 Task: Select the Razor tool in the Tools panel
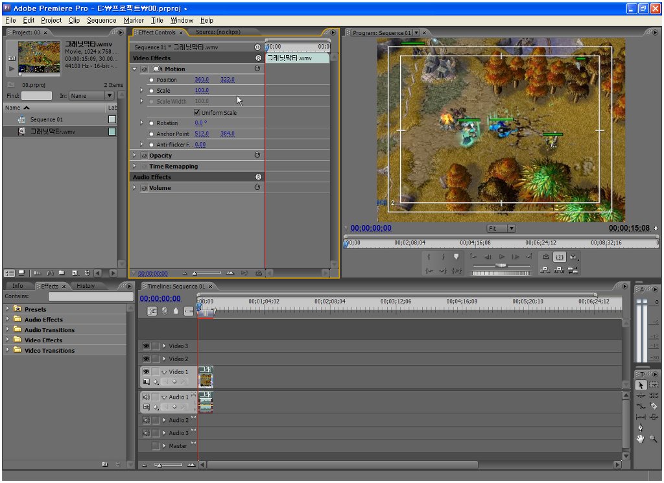coord(654,406)
